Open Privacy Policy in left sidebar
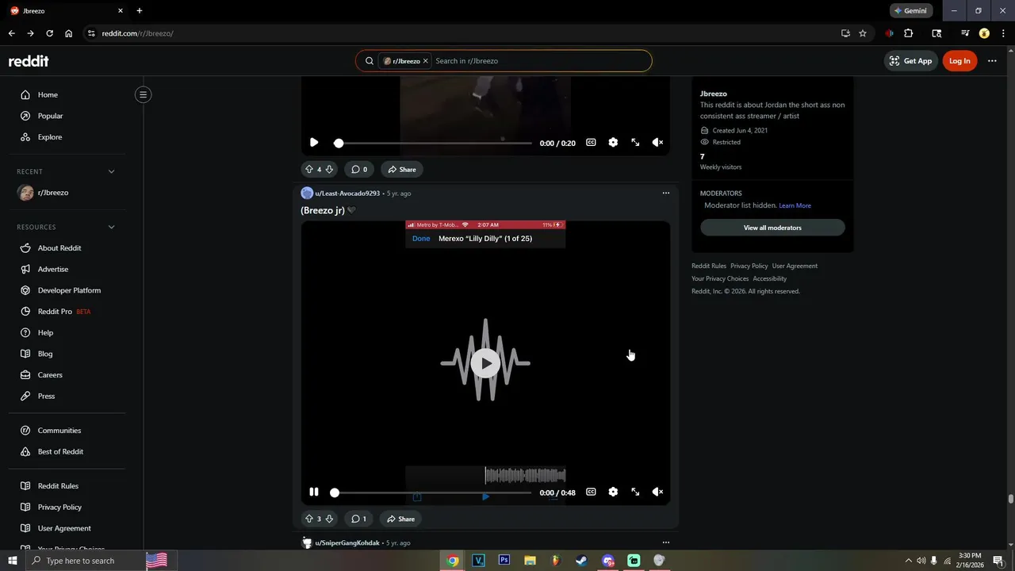Viewport: 1015px width, 571px height. [59, 507]
